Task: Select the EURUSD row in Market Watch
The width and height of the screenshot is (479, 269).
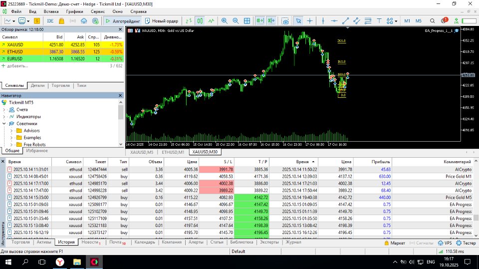Action: tap(62, 59)
